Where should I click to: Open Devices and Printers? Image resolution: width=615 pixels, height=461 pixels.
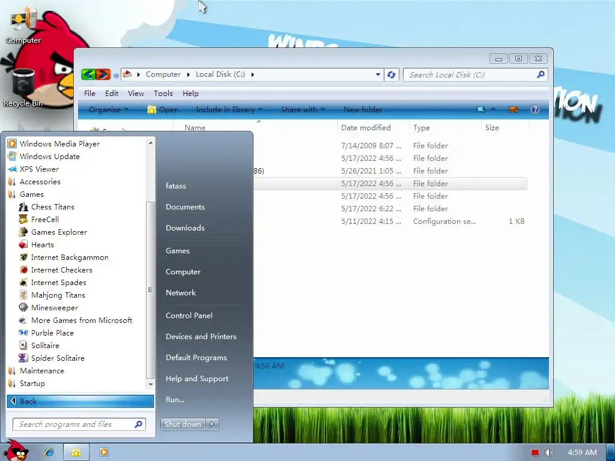coord(201,337)
